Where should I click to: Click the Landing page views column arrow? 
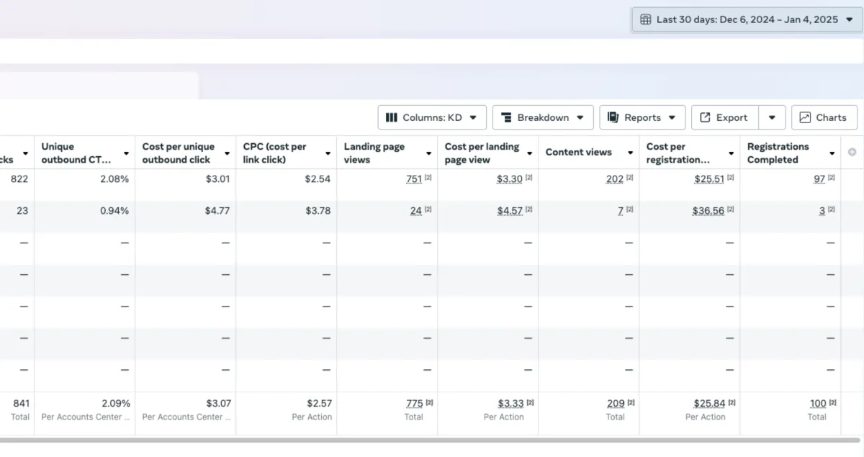tap(429, 153)
